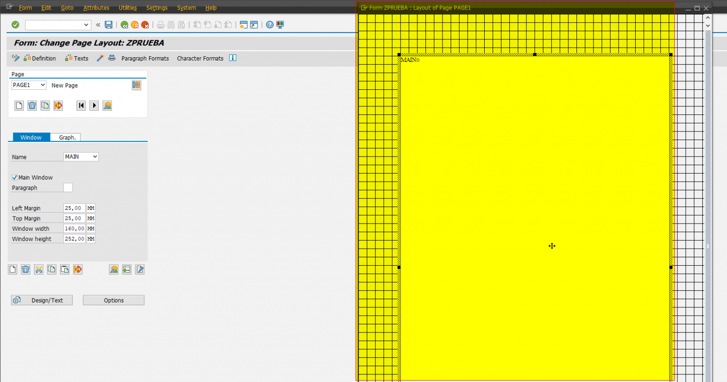Edit the Window height value field

(x=73, y=239)
